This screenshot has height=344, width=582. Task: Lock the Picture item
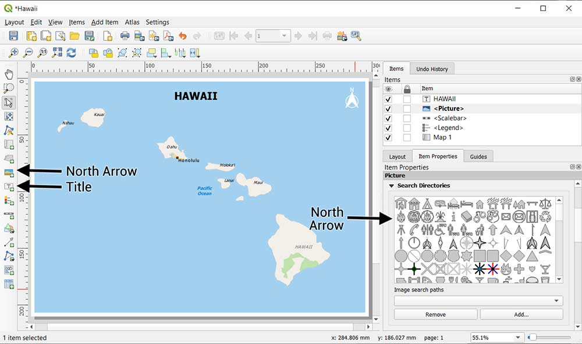(407, 109)
